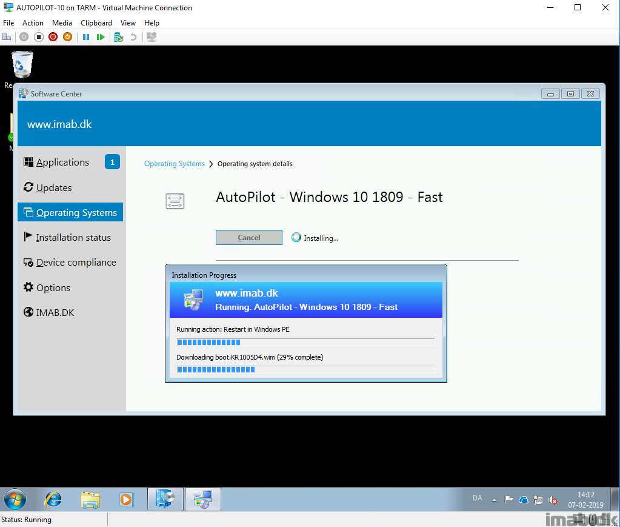Click the Applications count badge showing 1
Image resolution: width=620 pixels, height=527 pixels.
[112, 162]
